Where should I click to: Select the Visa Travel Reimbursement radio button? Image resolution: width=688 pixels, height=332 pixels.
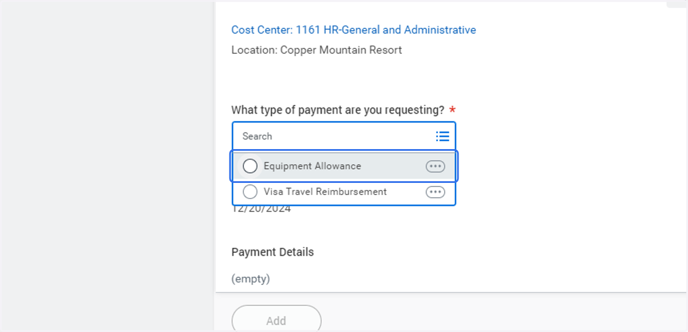[250, 192]
